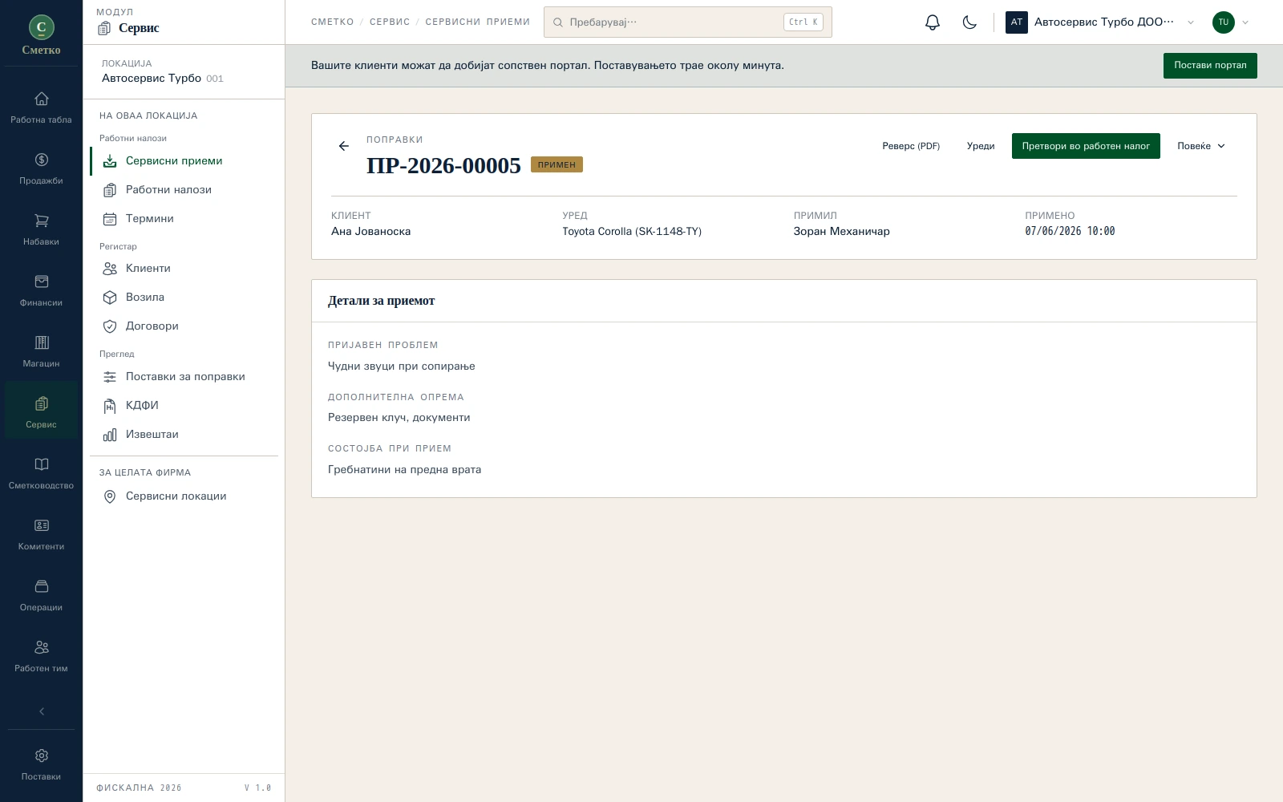Viewport: 1283px width, 802px height.
Task: Click the Уреди button
Action: 981,146
